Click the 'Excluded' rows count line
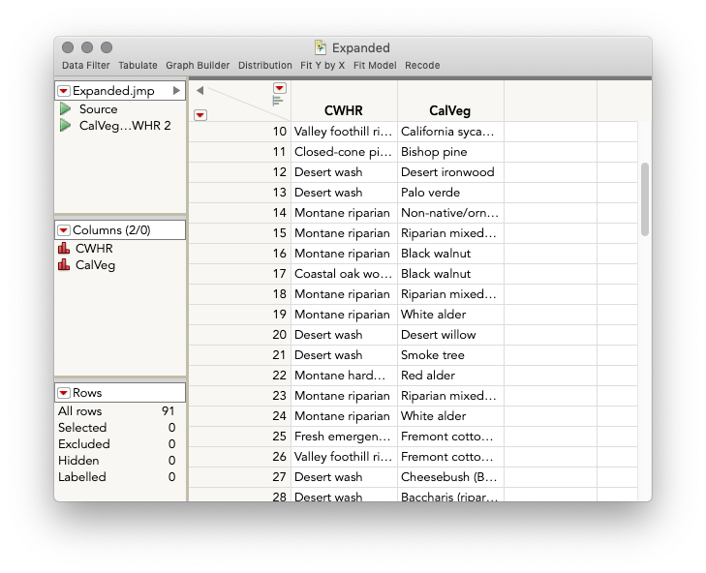The width and height of the screenshot is (706, 573). (116, 444)
